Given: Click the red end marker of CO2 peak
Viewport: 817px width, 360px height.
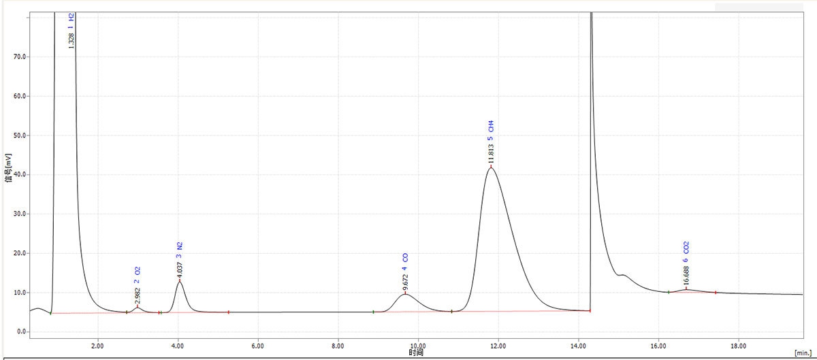Looking at the screenshot, I should point(716,293).
